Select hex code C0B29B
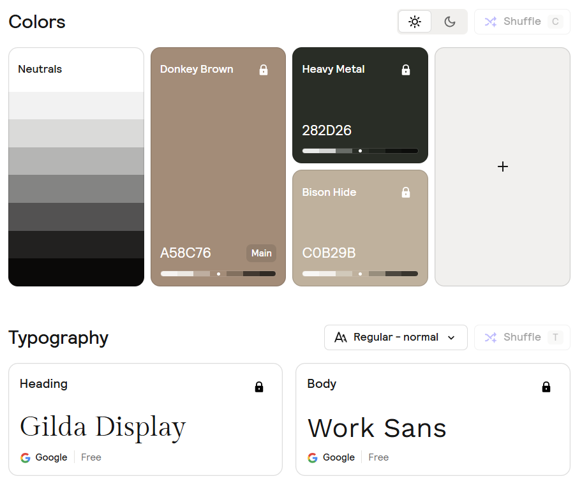The width and height of the screenshot is (582, 488). pyautogui.click(x=329, y=253)
